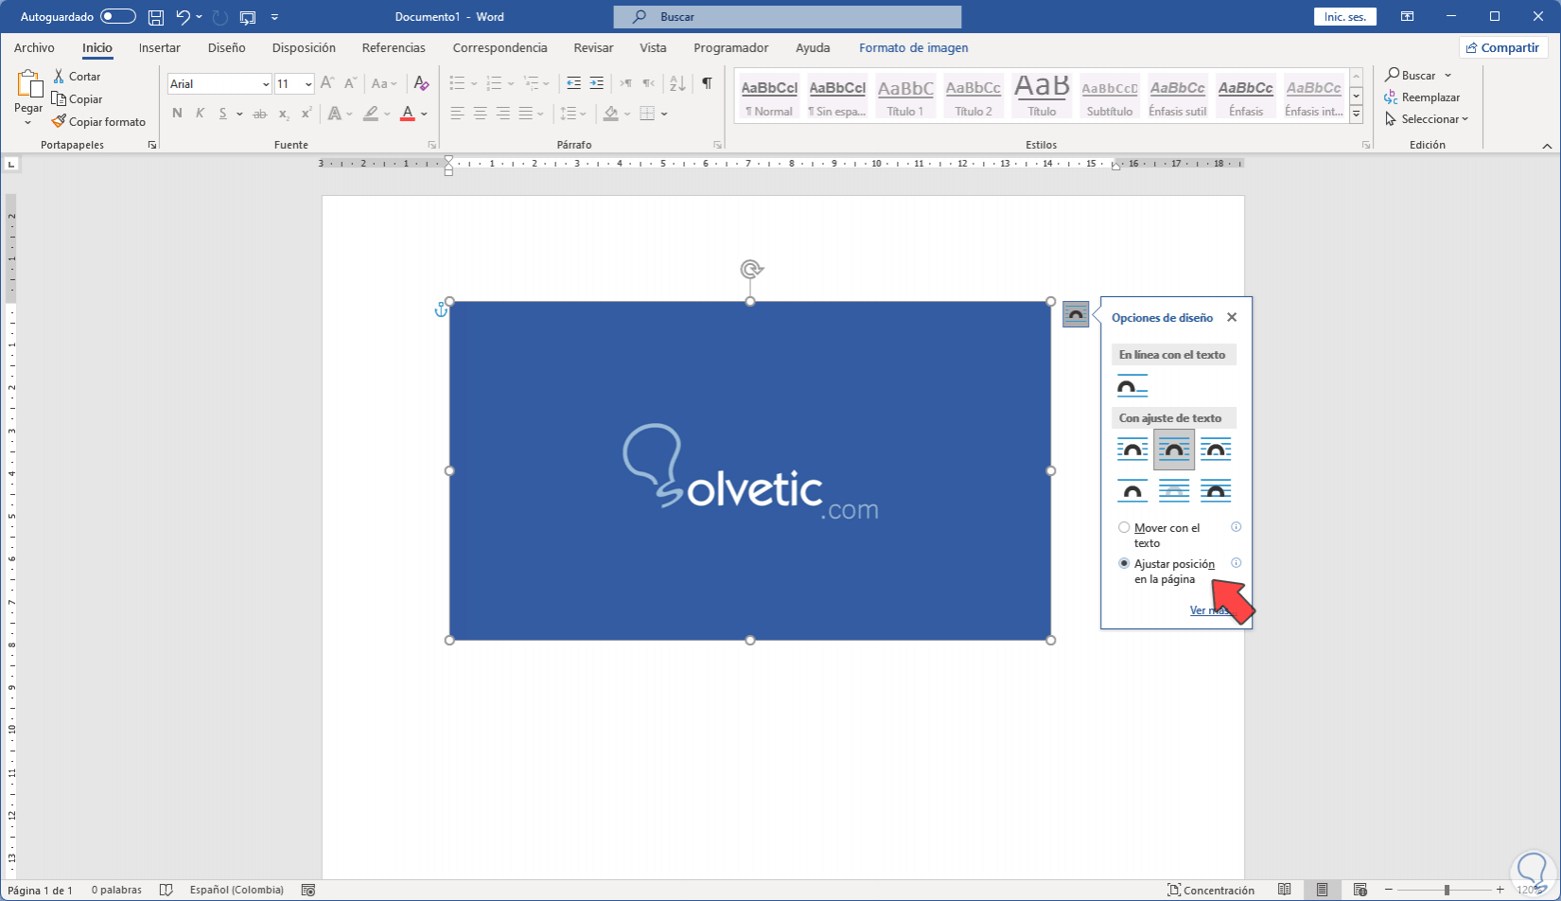The image size is (1561, 901).
Task: Select 'Ajustar posición en la página' radio button
Action: 1124,563
